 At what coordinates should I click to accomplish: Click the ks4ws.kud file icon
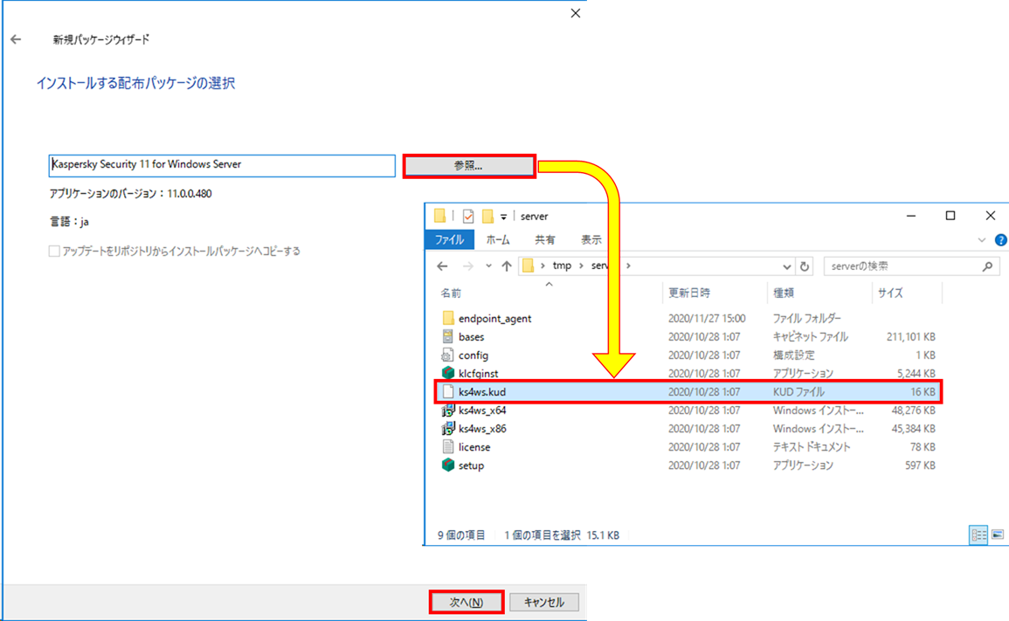click(448, 391)
